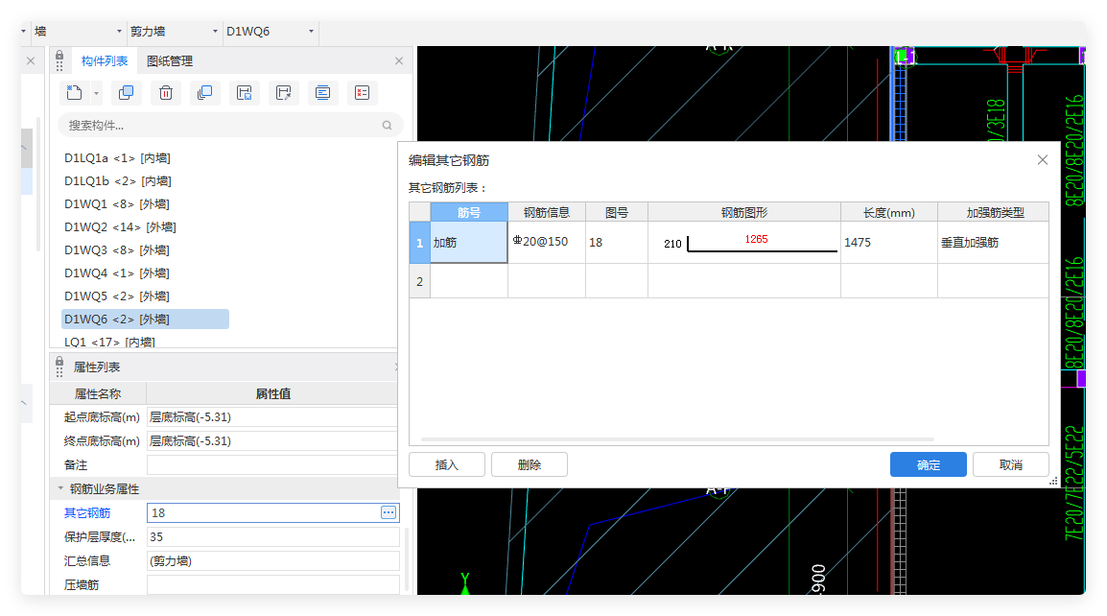Switch to the 构件列表 tab
Screen dimensions: 1107x616
click(105, 61)
